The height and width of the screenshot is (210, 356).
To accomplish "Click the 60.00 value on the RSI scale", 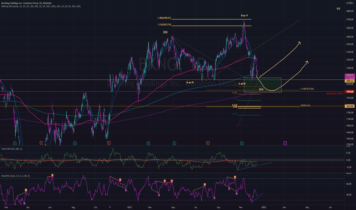I will tap(349, 184).
